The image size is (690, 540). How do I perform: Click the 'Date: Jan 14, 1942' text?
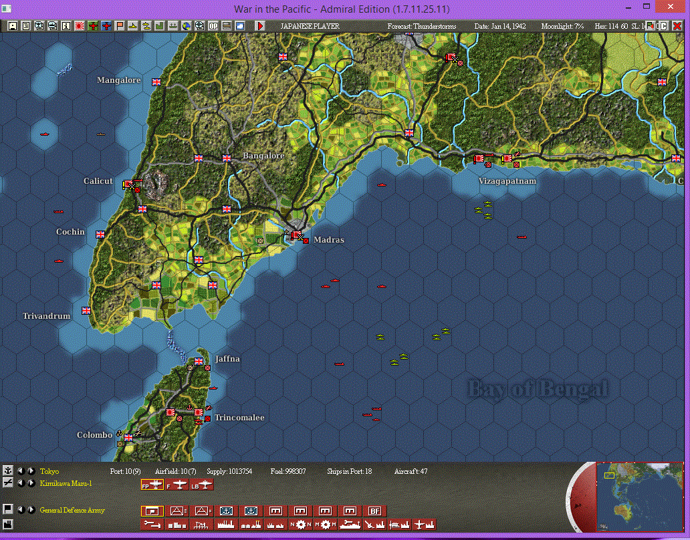pos(500,26)
